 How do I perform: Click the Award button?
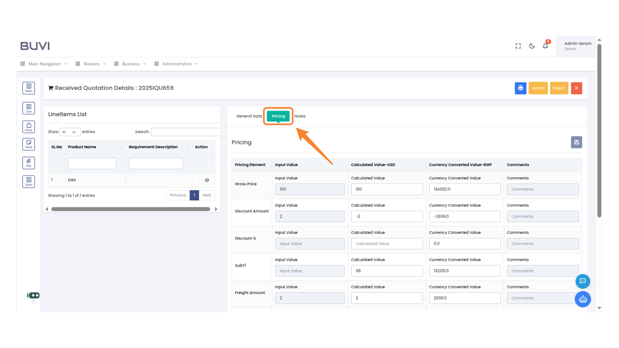pyautogui.click(x=538, y=88)
